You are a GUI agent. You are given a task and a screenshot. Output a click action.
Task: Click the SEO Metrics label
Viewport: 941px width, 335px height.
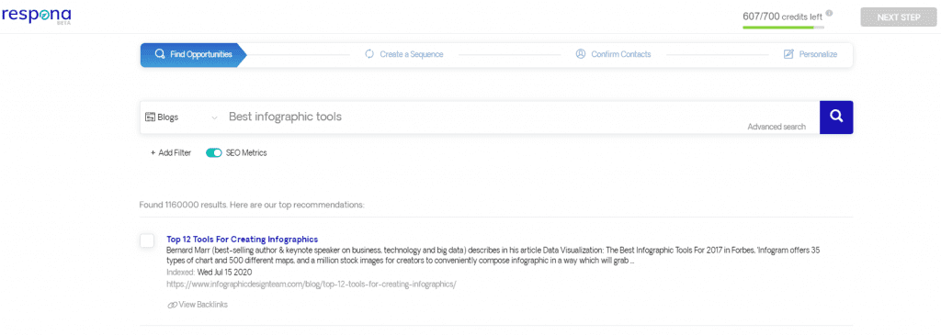pyautogui.click(x=246, y=153)
